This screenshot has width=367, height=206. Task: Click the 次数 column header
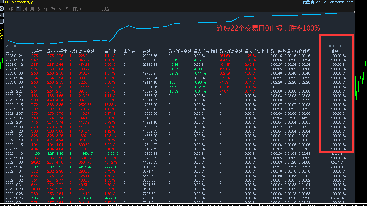pos(73,51)
